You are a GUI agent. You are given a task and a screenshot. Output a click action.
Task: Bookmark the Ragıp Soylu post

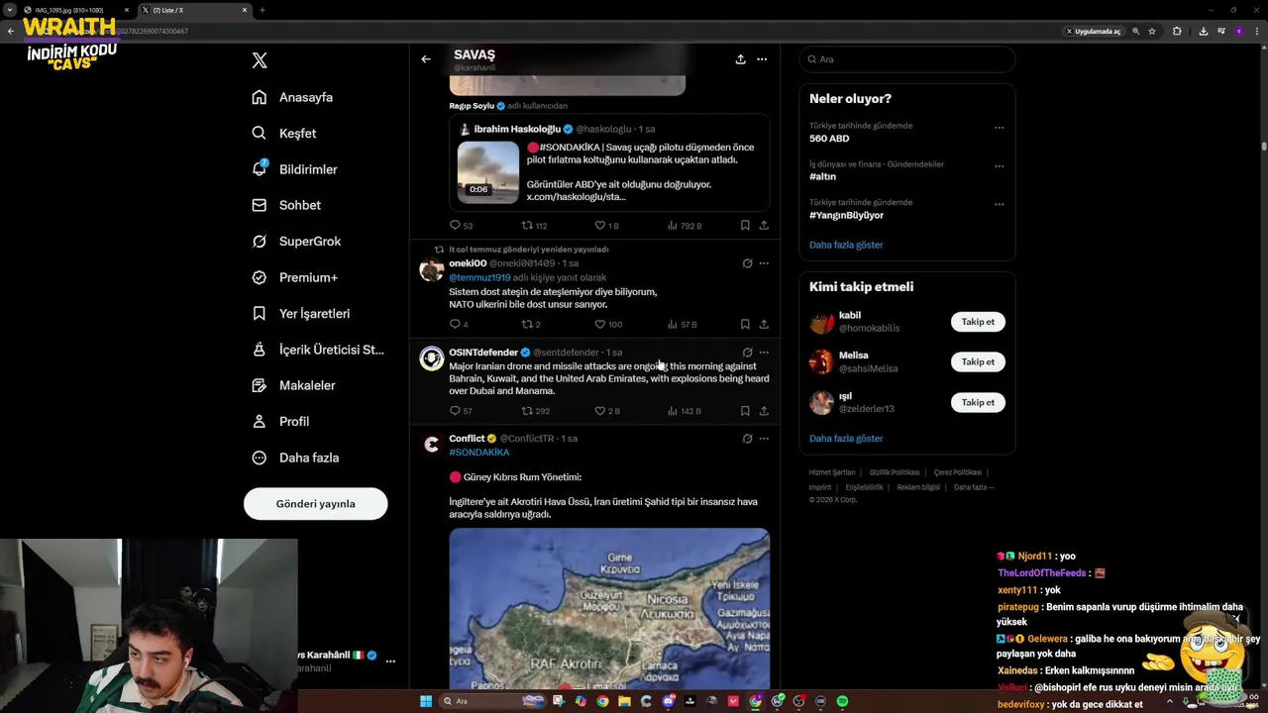745,226
